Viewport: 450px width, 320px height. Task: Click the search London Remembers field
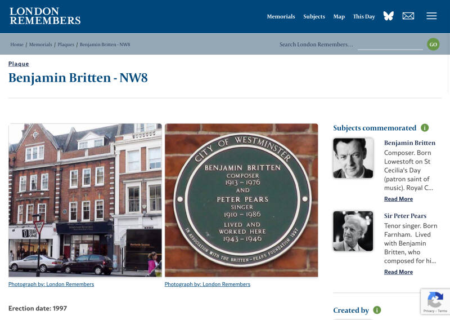pyautogui.click(x=390, y=45)
